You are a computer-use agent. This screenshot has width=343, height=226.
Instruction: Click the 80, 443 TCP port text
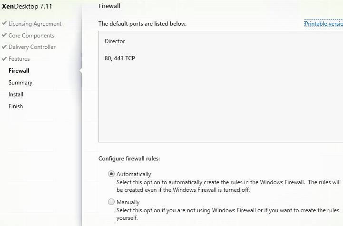click(120, 58)
